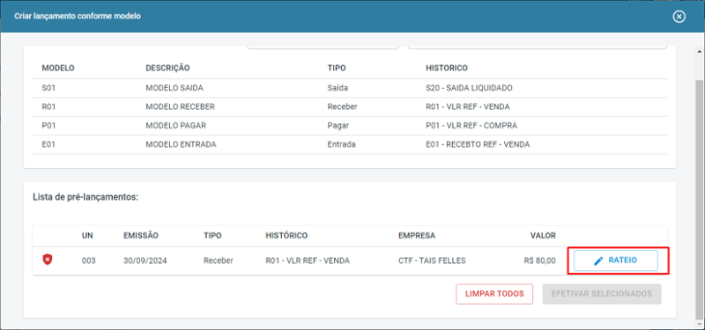The height and width of the screenshot is (330, 705).
Task: Click the Saída type cell
Action: click(x=338, y=88)
